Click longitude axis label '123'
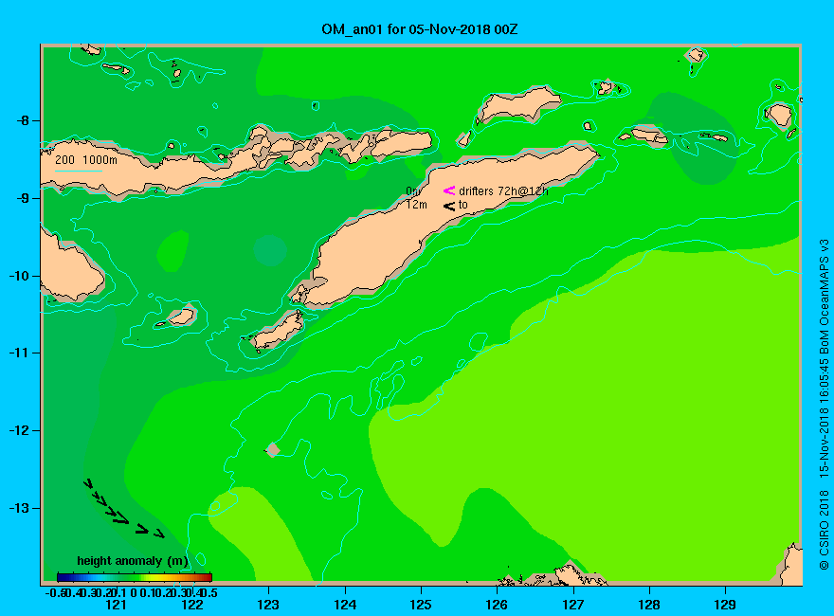This screenshot has height=616, width=834. tap(268, 605)
